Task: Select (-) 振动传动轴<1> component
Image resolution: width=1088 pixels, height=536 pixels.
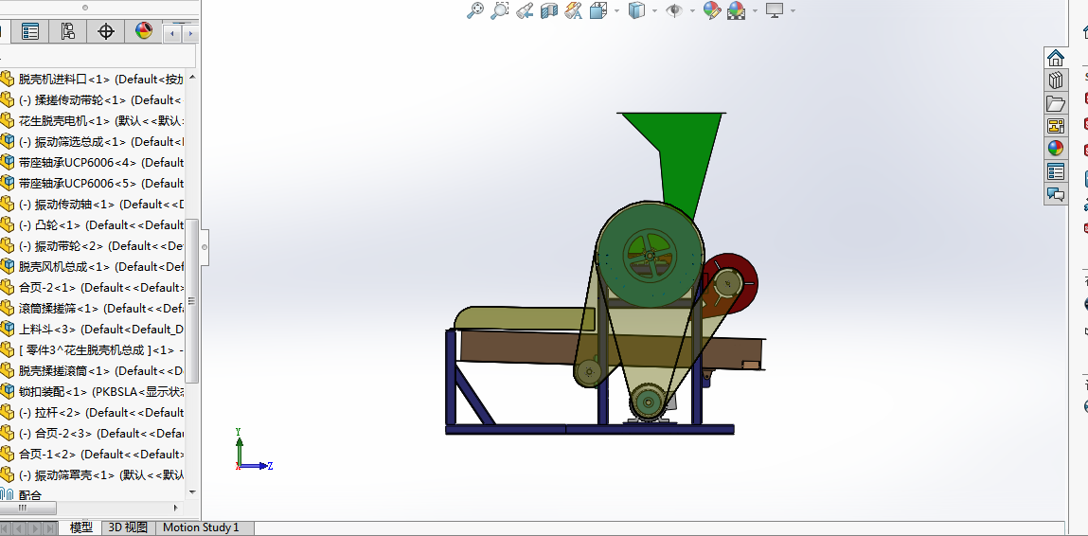Action: [92, 205]
